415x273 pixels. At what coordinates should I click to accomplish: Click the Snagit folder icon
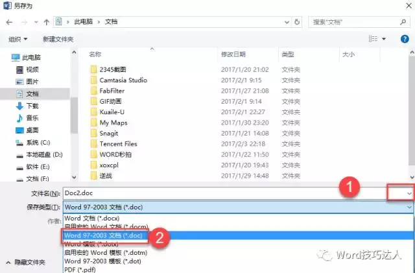point(93,133)
